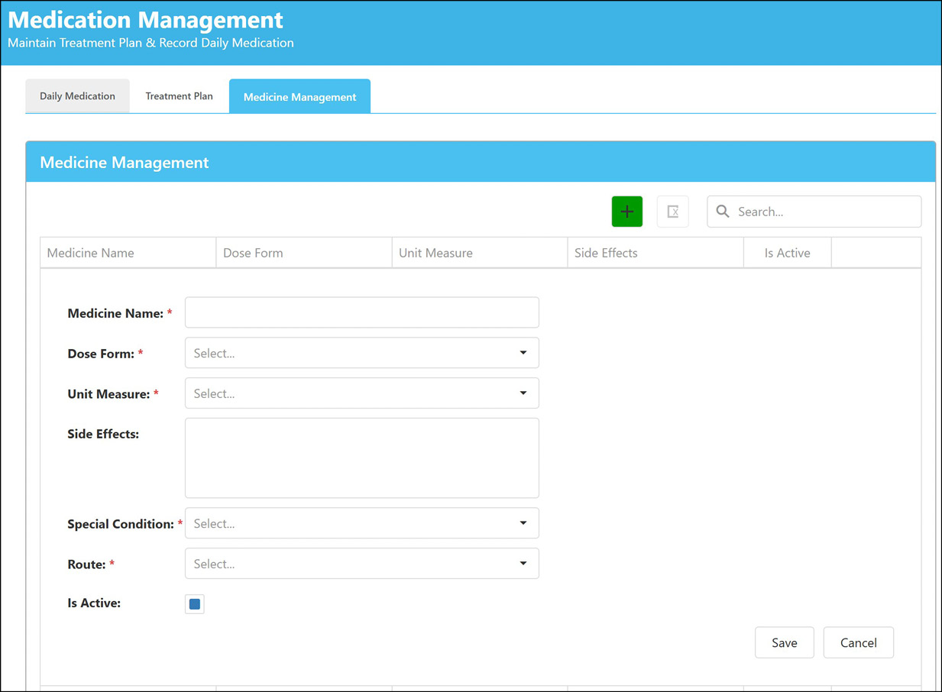Switch to the Daily Medication tab
The width and height of the screenshot is (942, 692).
click(77, 96)
